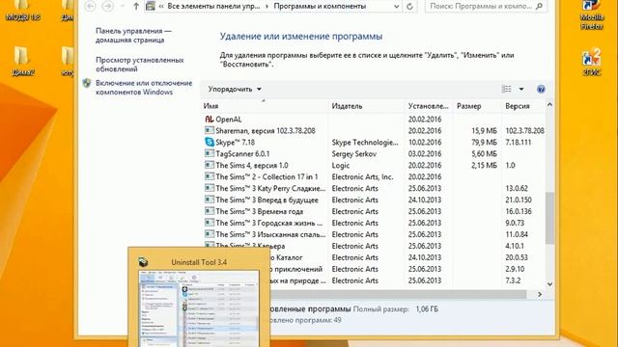Image resolution: width=618 pixels, height=347 pixels.
Task: Open Mozilla Firefox desktop shortcut
Action: click(x=591, y=13)
